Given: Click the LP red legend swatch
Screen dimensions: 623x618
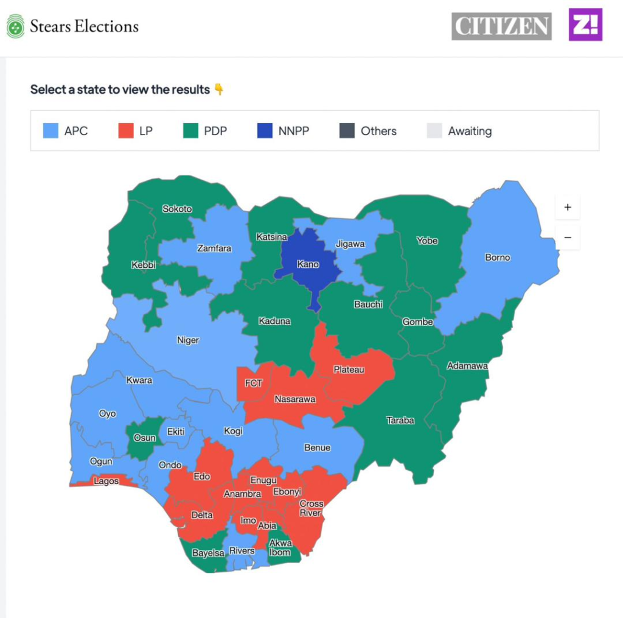Looking at the screenshot, I should click(125, 131).
